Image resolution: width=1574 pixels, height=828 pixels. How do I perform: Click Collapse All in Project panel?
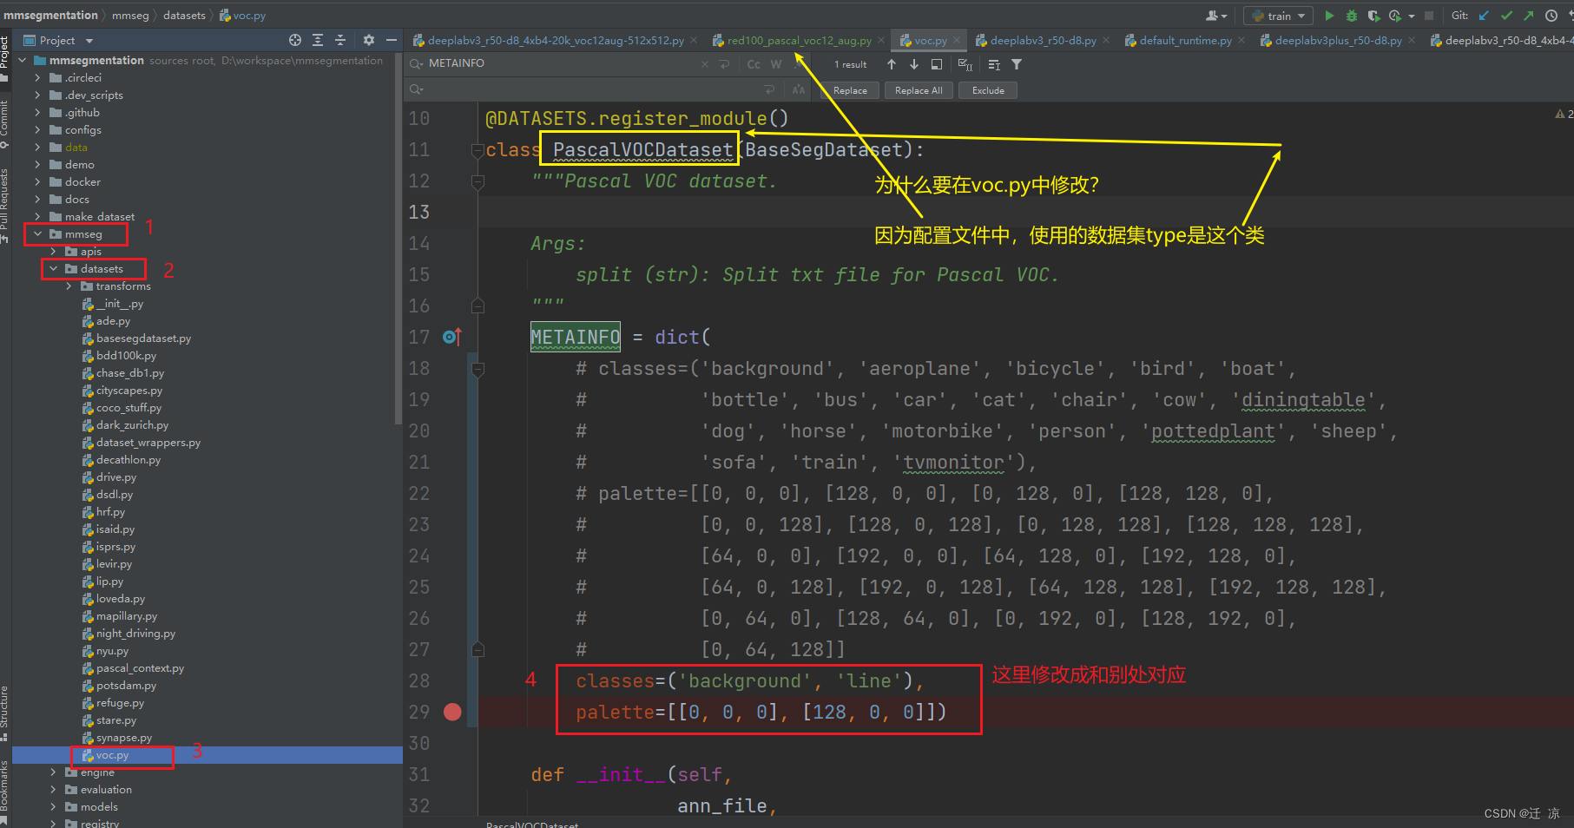pos(340,40)
